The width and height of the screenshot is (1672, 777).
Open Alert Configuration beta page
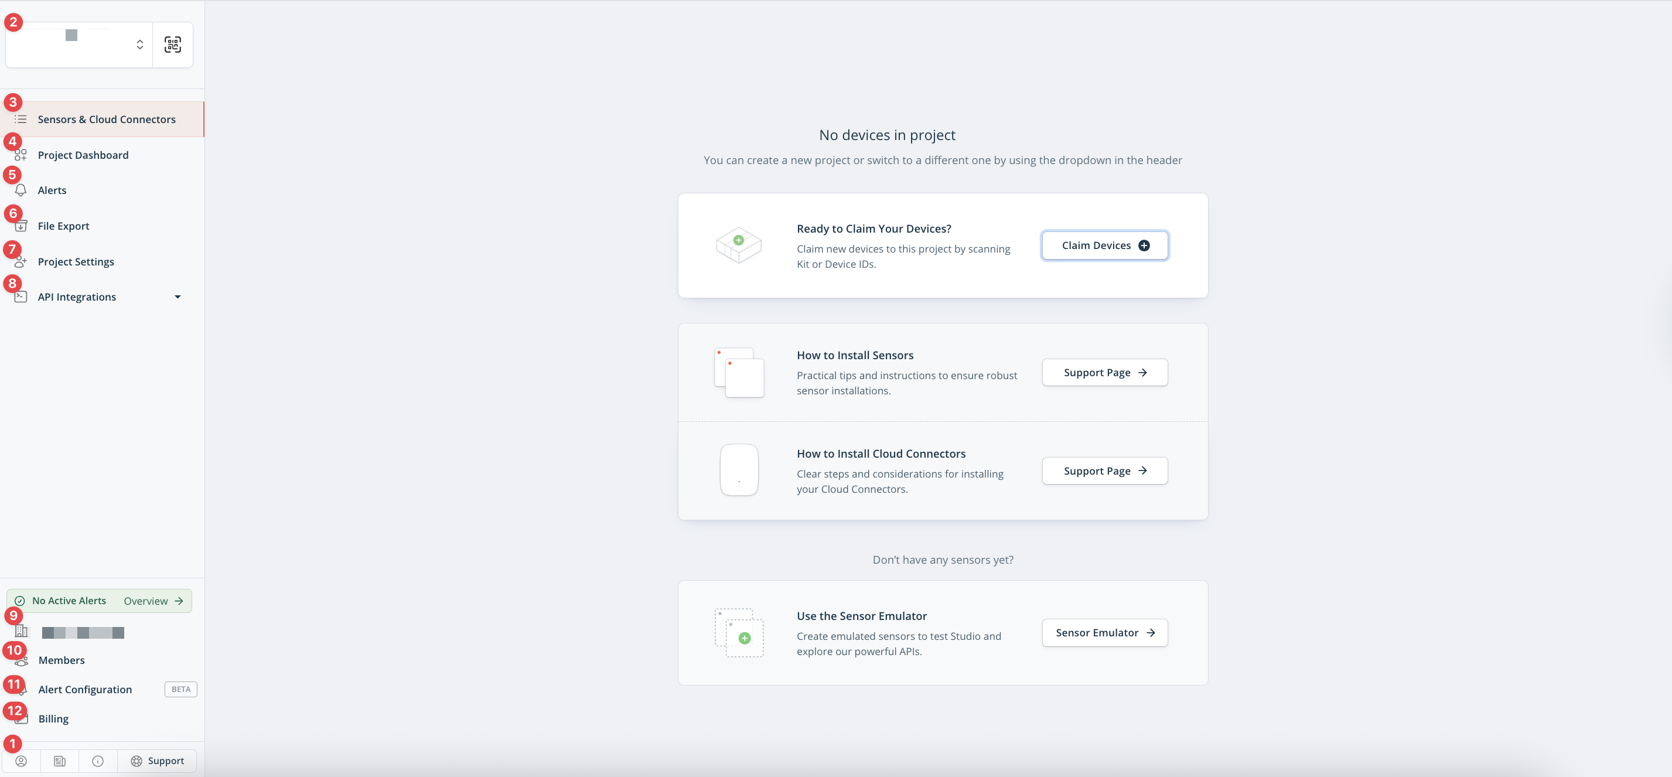pos(85,689)
